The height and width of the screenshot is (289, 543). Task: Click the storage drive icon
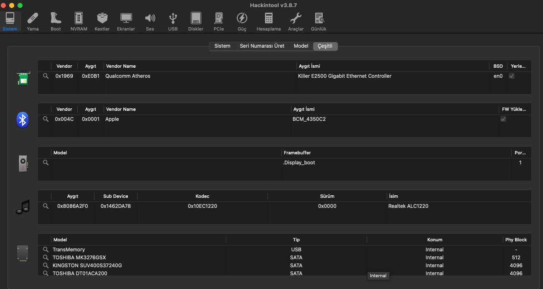pos(23,254)
